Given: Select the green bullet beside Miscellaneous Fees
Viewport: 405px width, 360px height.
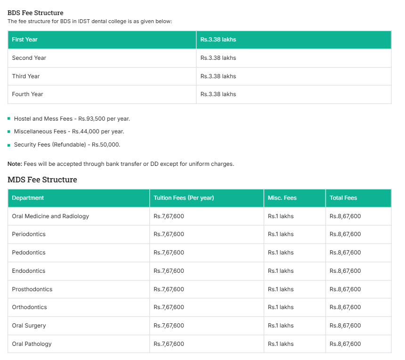Looking at the screenshot, I should (8, 131).
